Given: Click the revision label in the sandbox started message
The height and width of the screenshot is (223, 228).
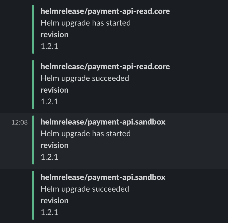Looking at the screenshot, I should 54,145.
